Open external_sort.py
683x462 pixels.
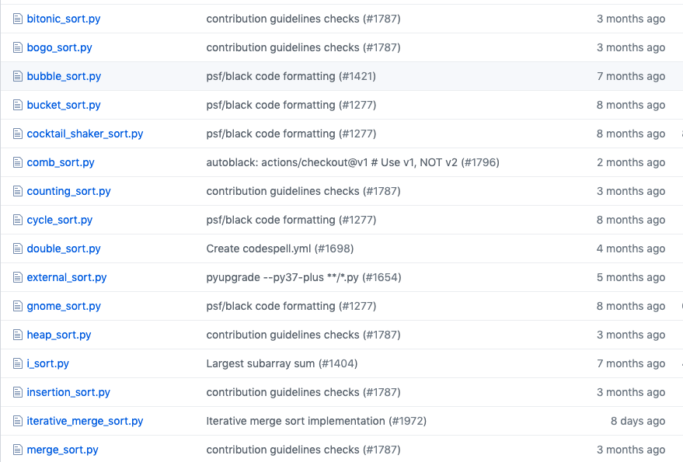(x=67, y=277)
